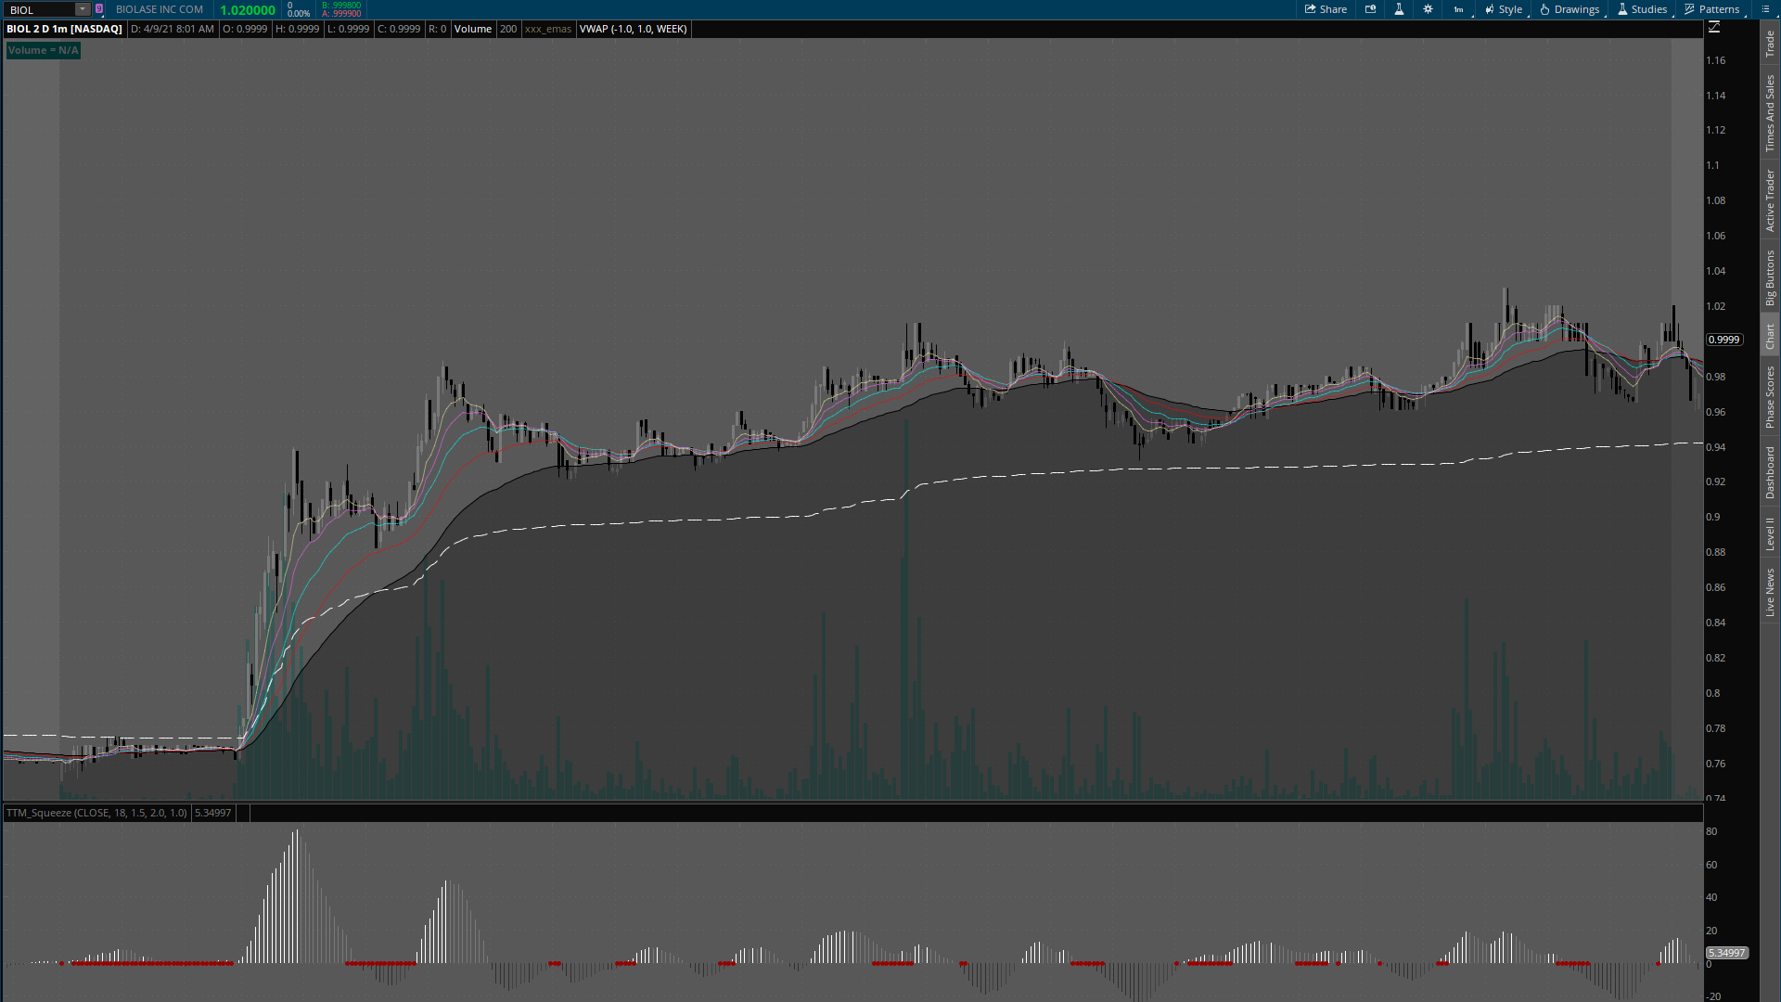Open the Active Trader side tab

[x=1770, y=200]
